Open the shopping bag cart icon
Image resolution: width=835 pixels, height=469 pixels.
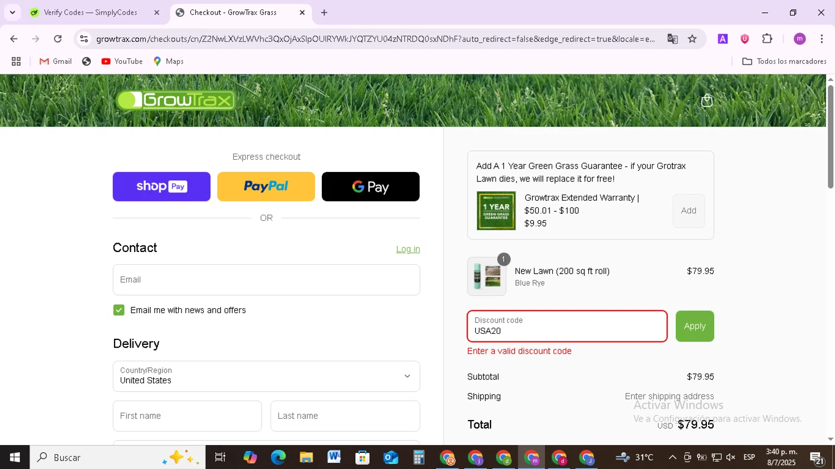pyautogui.click(x=707, y=101)
